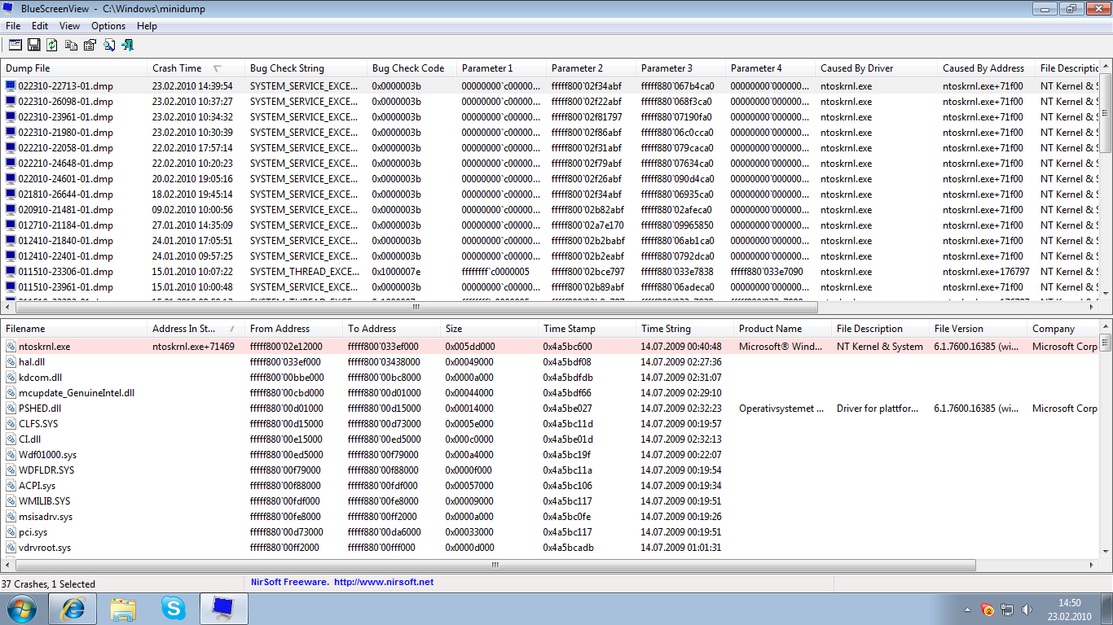Open Internet Explorer from taskbar
The width and height of the screenshot is (1113, 625).
(x=73, y=609)
